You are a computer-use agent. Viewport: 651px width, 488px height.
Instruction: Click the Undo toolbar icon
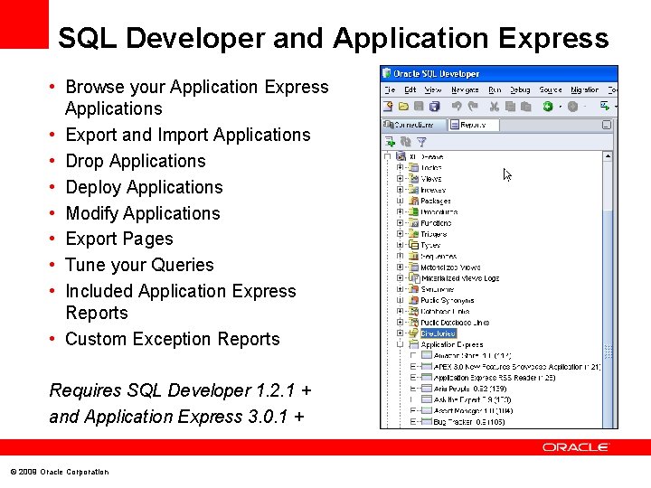(x=457, y=107)
